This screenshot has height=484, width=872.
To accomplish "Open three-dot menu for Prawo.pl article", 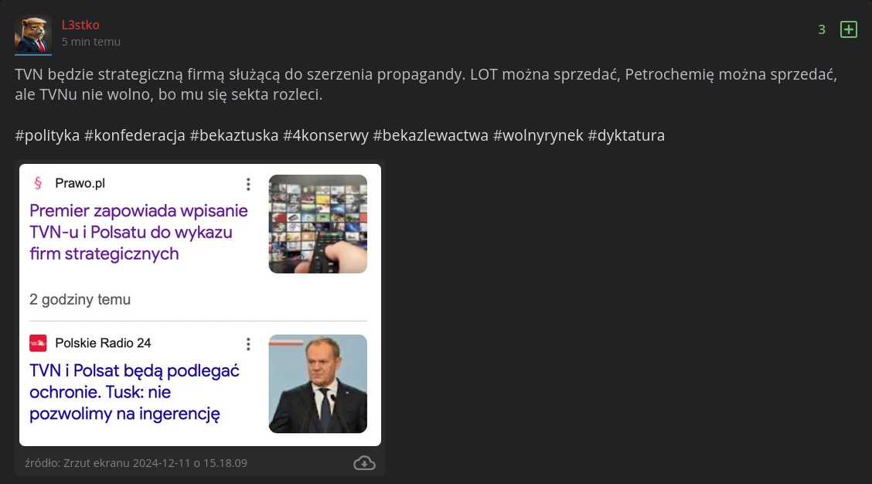I will 248,184.
